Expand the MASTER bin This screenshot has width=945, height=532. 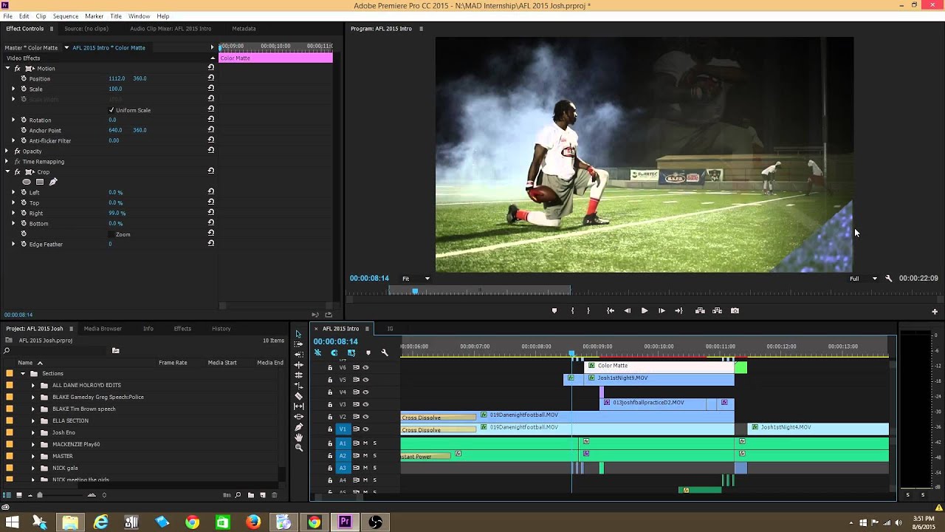[32, 456]
